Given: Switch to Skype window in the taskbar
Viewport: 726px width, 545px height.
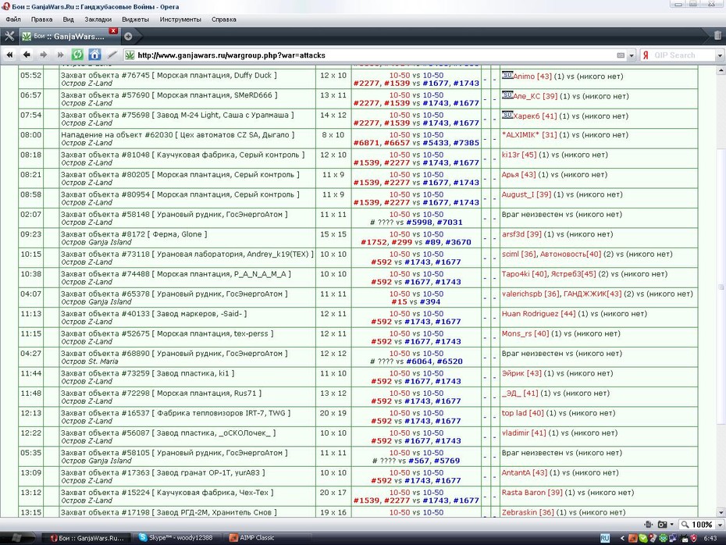Looking at the screenshot, I should pyautogui.click(x=176, y=538).
